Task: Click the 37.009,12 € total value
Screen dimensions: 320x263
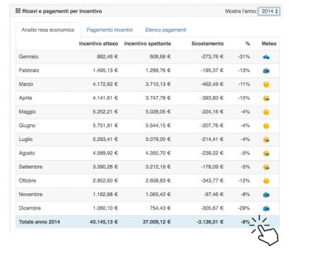Action: pos(157,222)
